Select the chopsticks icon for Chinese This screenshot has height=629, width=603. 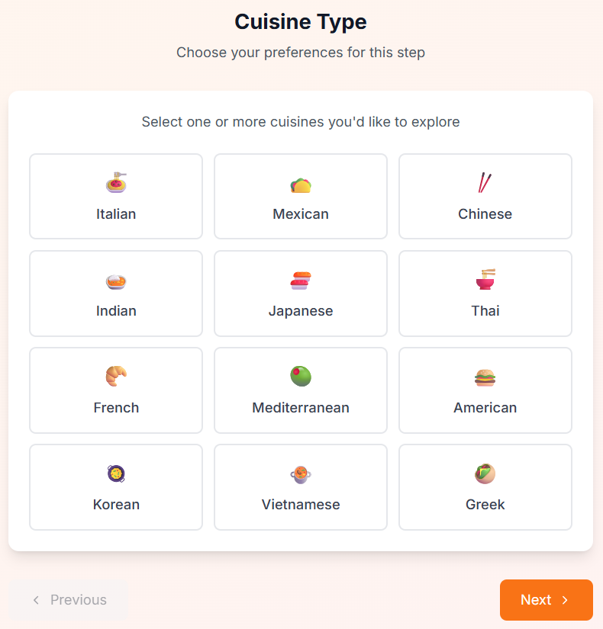(x=485, y=182)
